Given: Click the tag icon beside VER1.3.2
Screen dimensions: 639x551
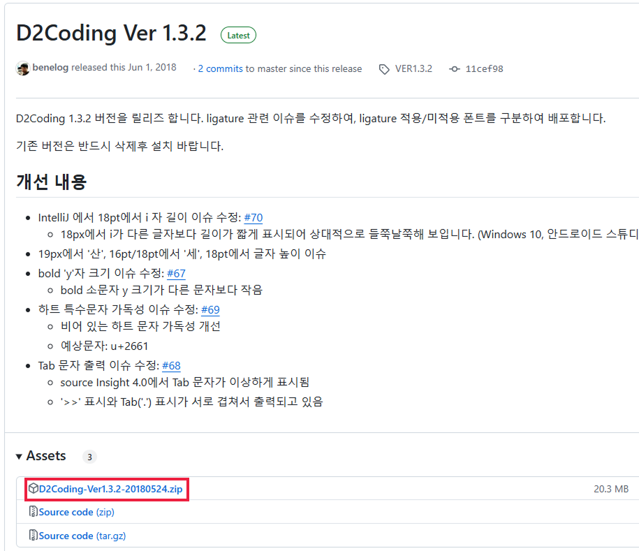Looking at the screenshot, I should pyautogui.click(x=384, y=69).
